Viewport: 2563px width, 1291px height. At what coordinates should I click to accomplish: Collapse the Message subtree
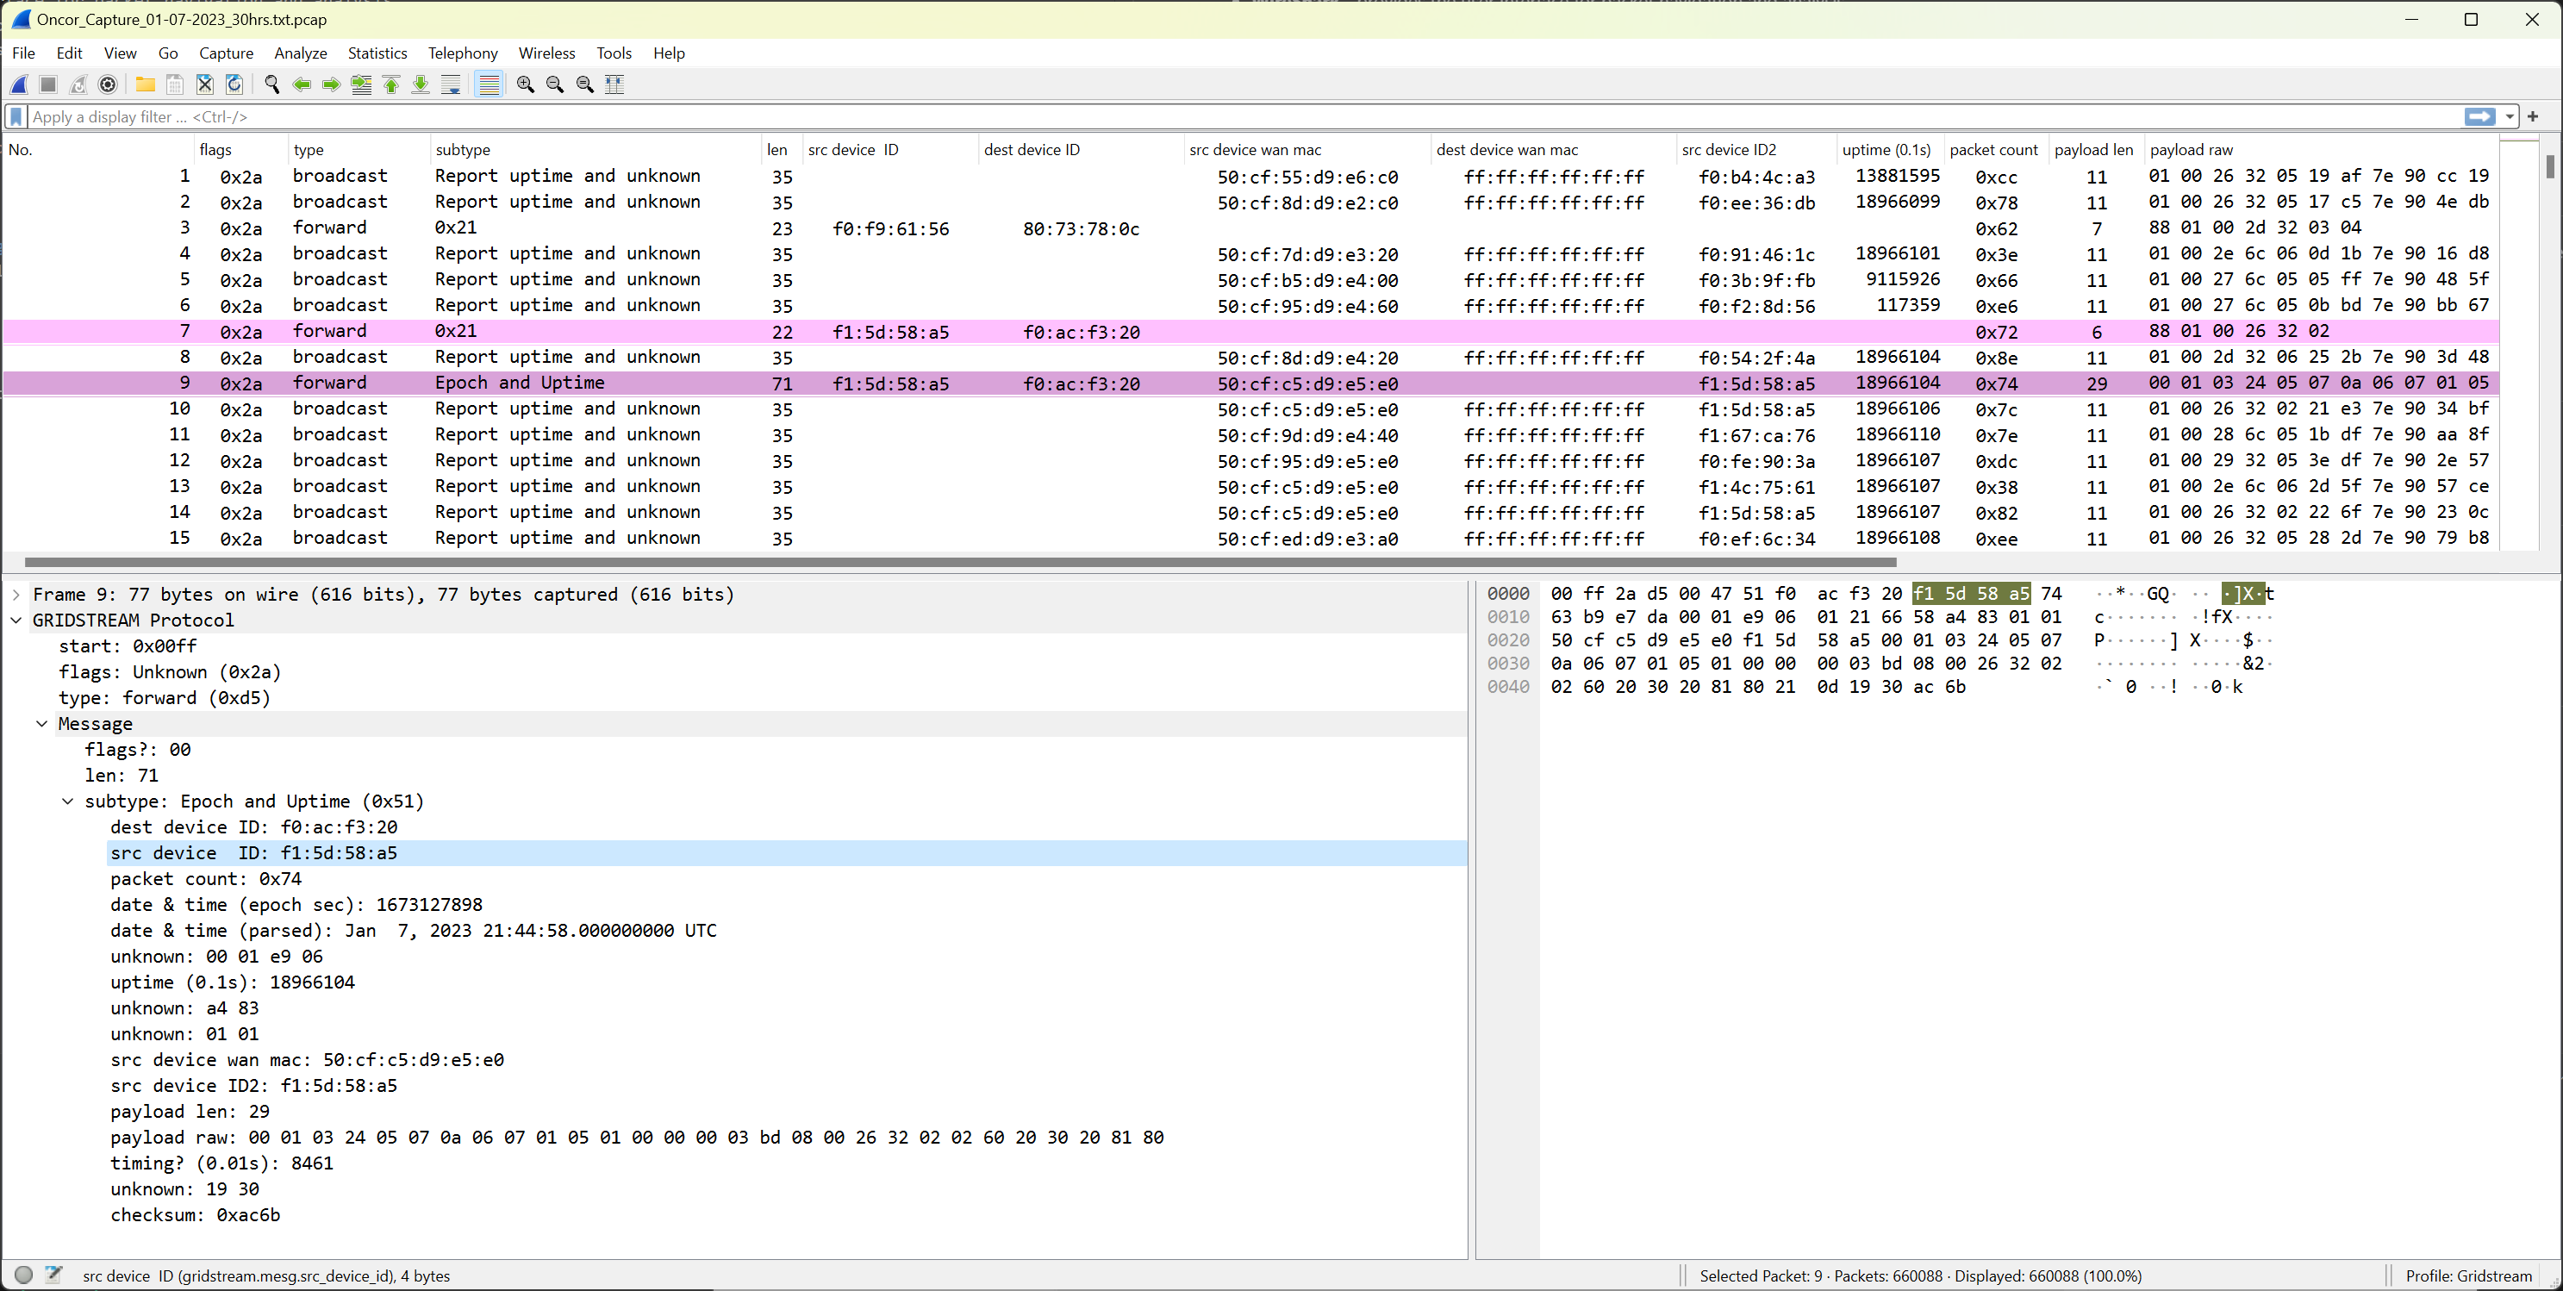[x=41, y=723]
